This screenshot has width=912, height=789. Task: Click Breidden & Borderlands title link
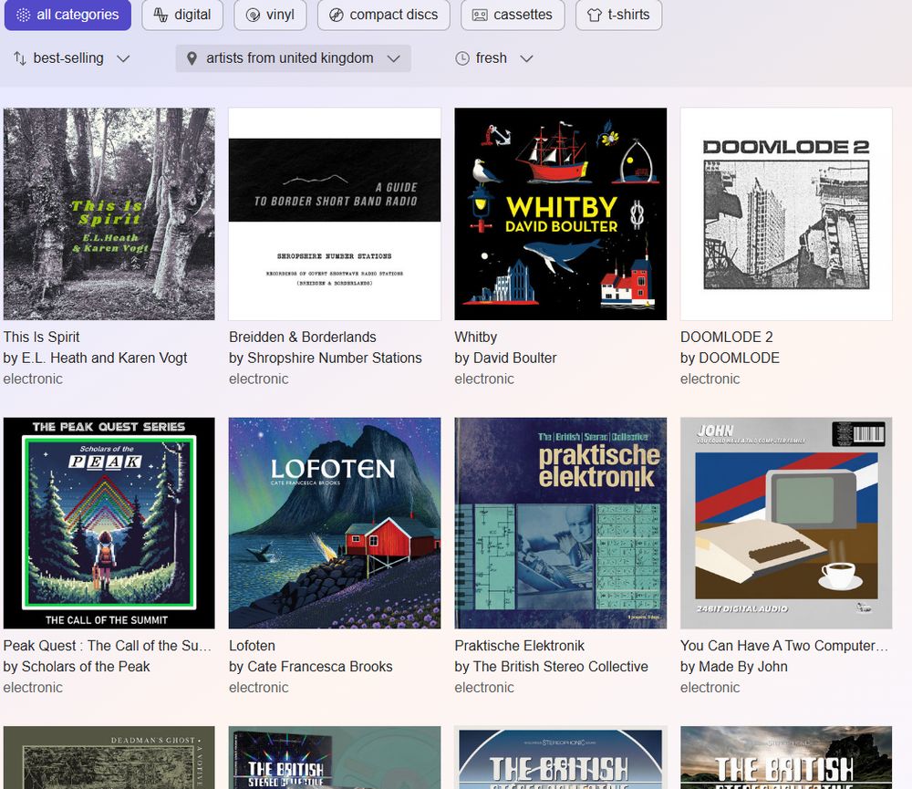coord(303,337)
